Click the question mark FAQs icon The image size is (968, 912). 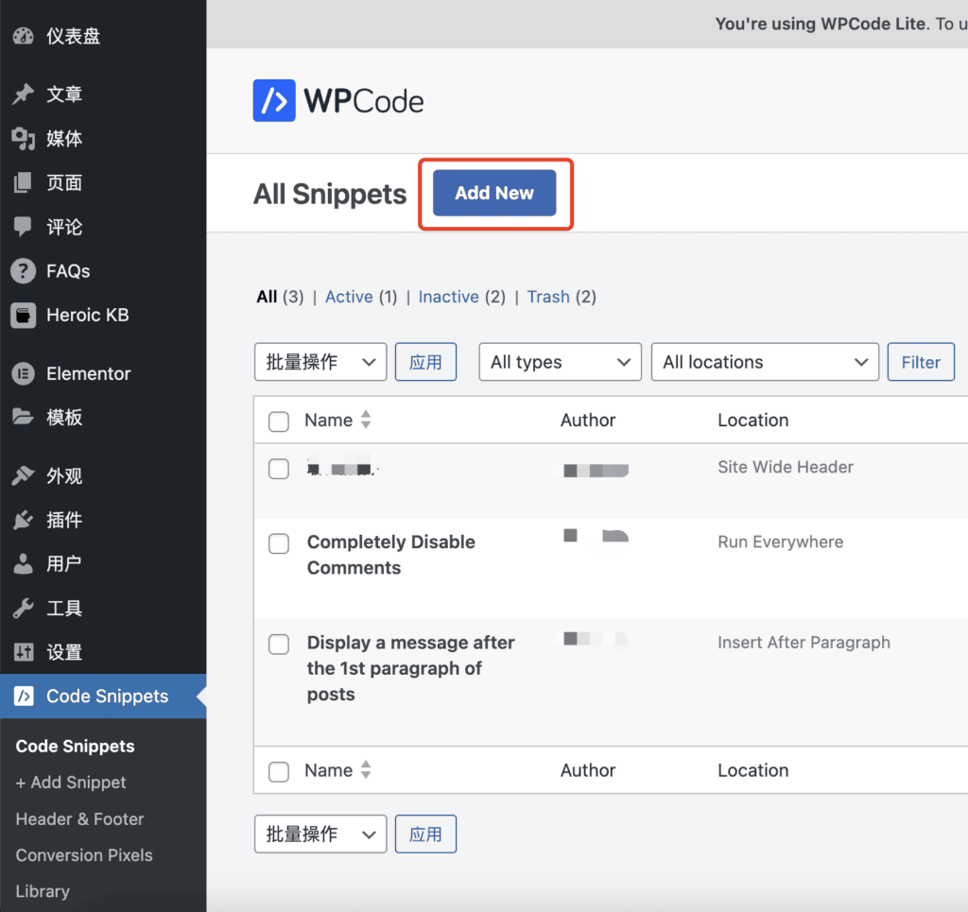pos(23,271)
